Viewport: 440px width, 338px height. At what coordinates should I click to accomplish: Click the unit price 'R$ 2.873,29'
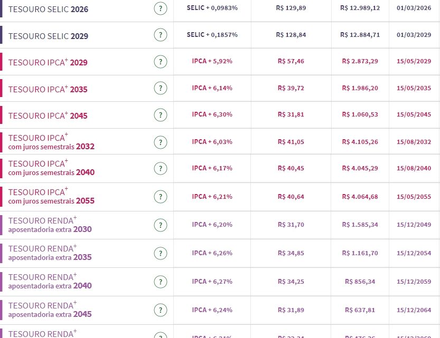360,61
